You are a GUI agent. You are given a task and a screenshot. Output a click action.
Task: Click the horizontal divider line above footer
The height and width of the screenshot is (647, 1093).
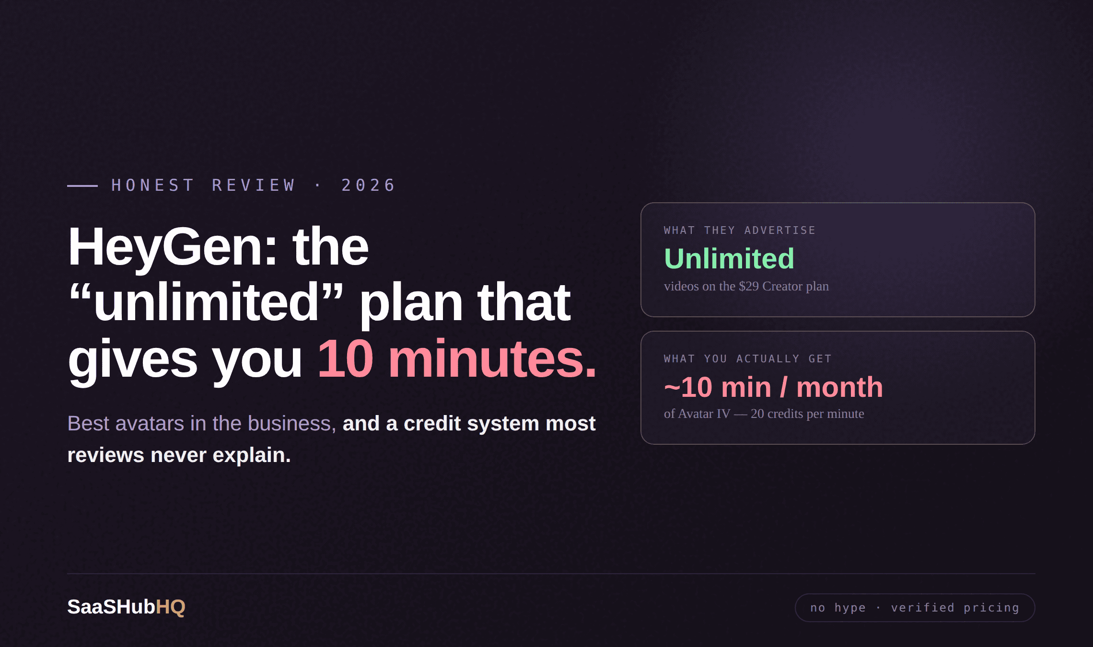[x=551, y=574]
